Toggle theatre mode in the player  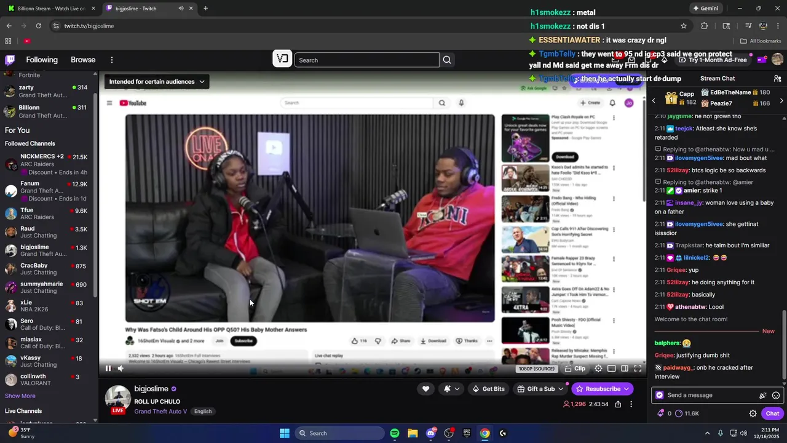pyautogui.click(x=611, y=369)
